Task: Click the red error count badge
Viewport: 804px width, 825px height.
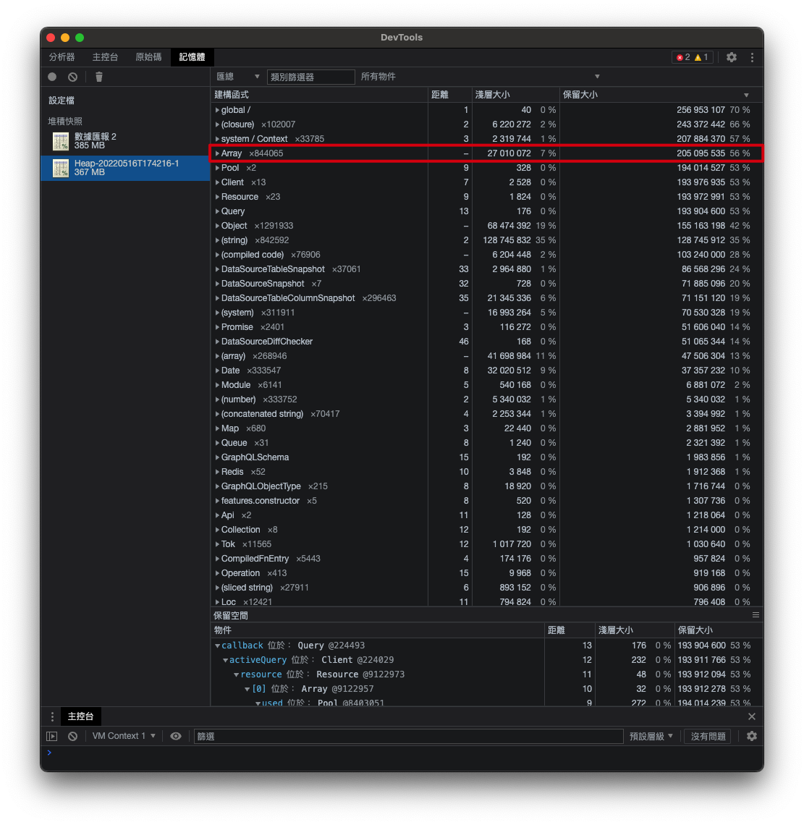Action: [x=683, y=57]
